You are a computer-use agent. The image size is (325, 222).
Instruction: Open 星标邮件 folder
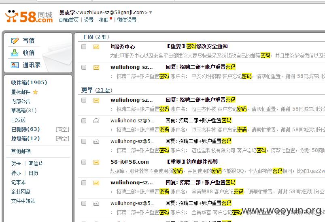(21, 92)
